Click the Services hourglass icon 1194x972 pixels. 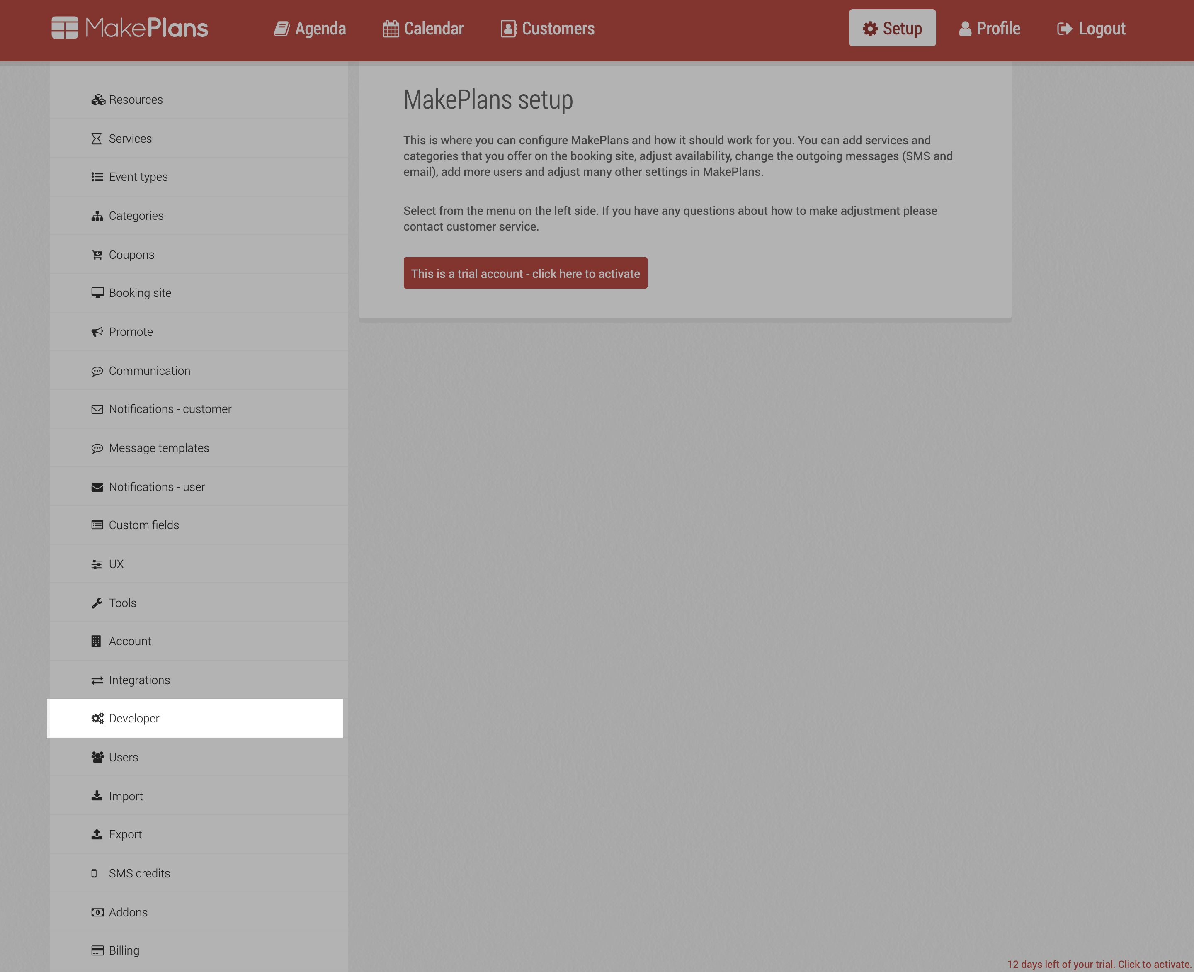[x=96, y=139]
